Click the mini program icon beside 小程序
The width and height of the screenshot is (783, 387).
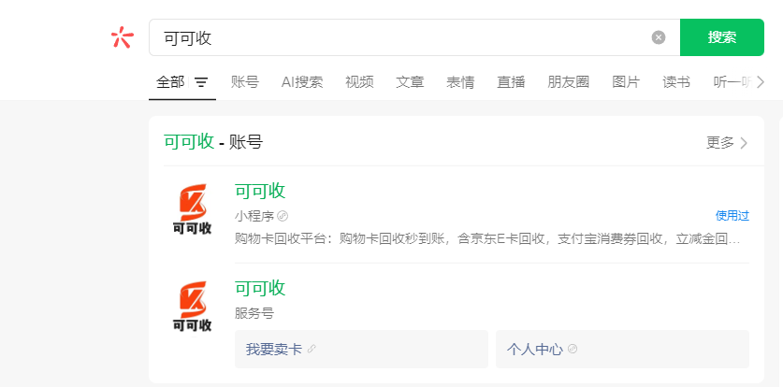pyautogui.click(x=283, y=216)
